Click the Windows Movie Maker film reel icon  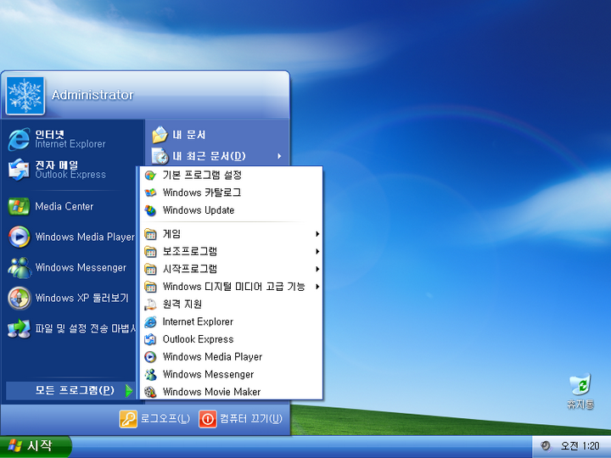(150, 392)
